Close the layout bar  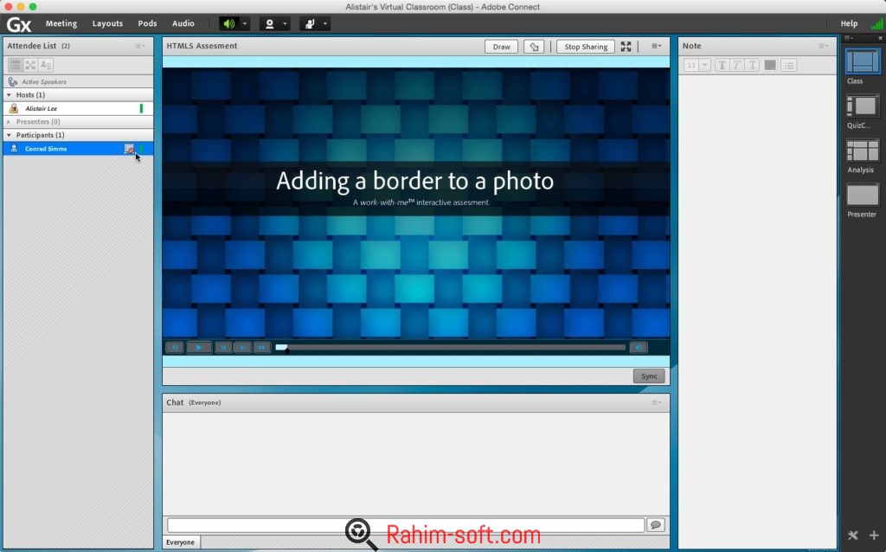coord(880,38)
